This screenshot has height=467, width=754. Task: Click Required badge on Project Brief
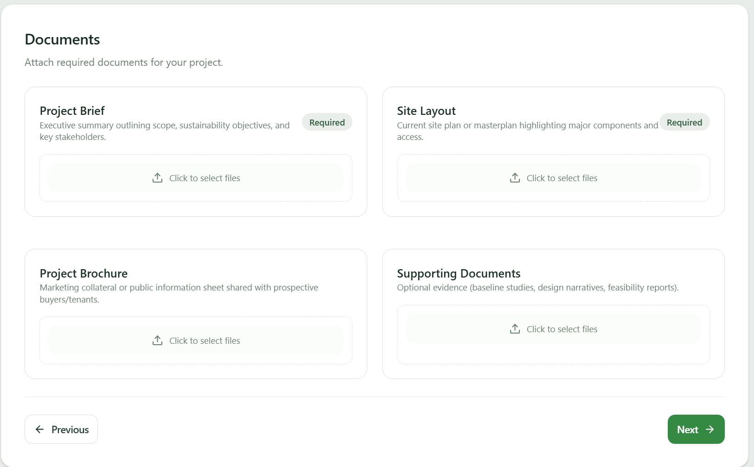coord(327,122)
